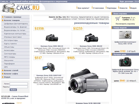This screenshot has height=104, width=139.
Task: Click the Canon link under the news
Action: point(19,103)
